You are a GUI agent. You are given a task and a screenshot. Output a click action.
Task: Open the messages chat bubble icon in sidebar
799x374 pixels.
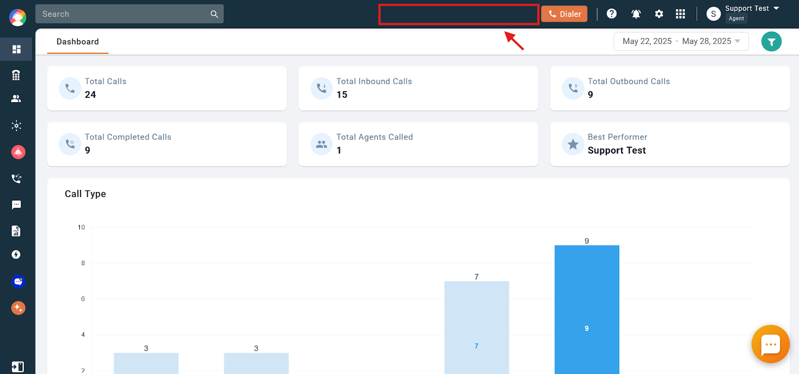(16, 205)
